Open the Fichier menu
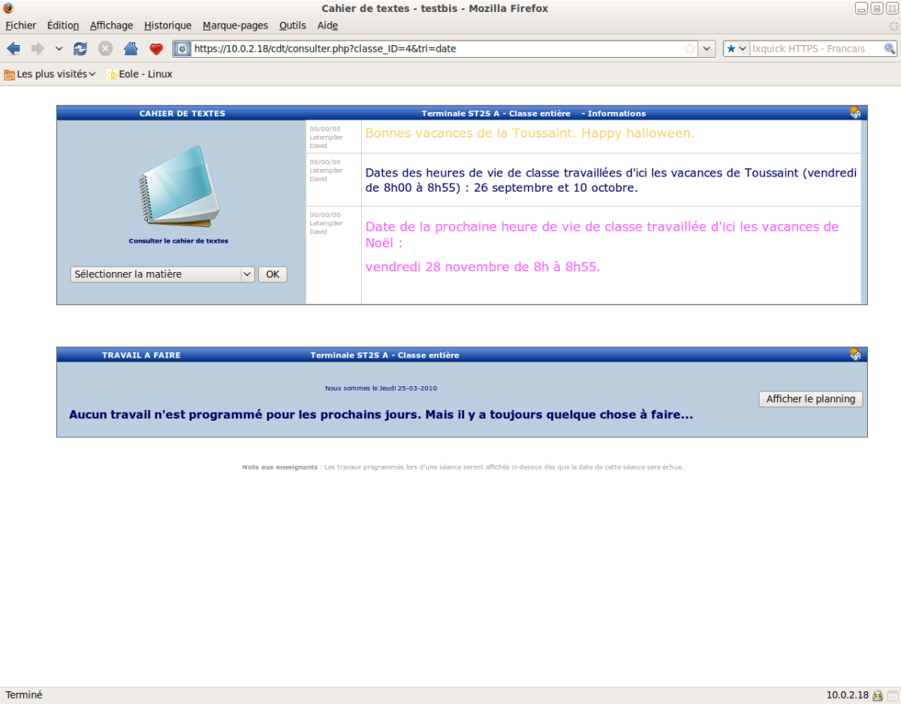Screen dimensions: 901x704 pyautogui.click(x=21, y=26)
